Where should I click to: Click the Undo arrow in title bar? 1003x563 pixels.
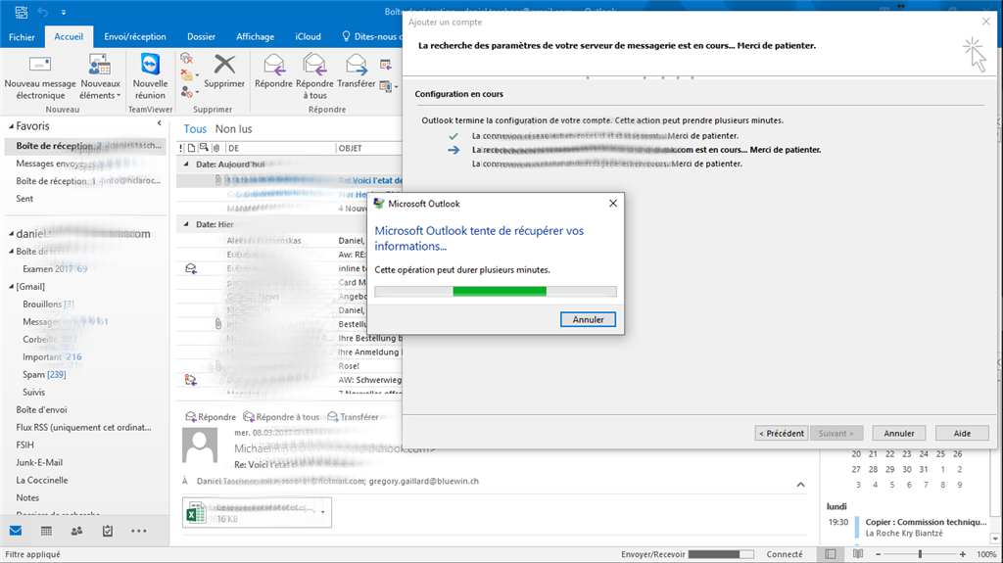(x=43, y=12)
